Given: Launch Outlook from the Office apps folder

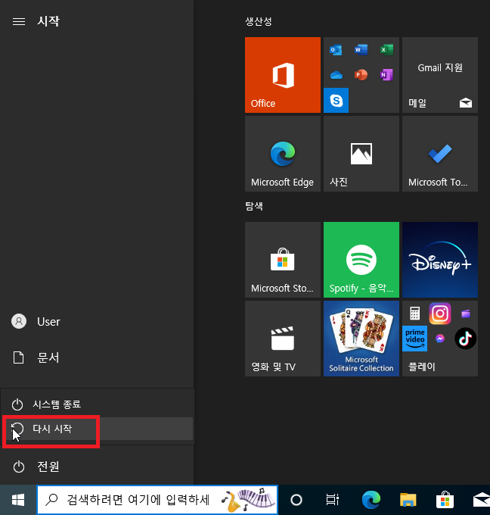Looking at the screenshot, I should coord(336,50).
